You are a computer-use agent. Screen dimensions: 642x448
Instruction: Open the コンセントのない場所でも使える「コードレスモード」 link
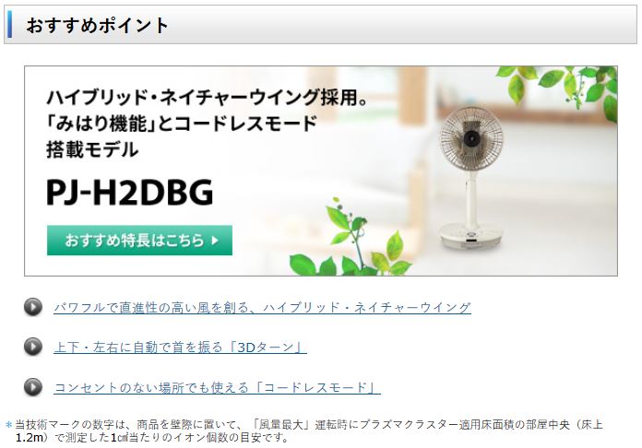point(217,387)
